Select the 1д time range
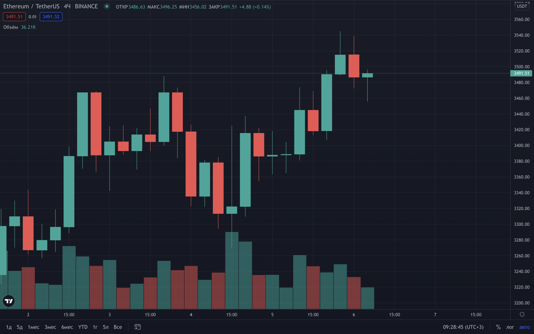The height and width of the screenshot is (334, 534). pos(9,327)
